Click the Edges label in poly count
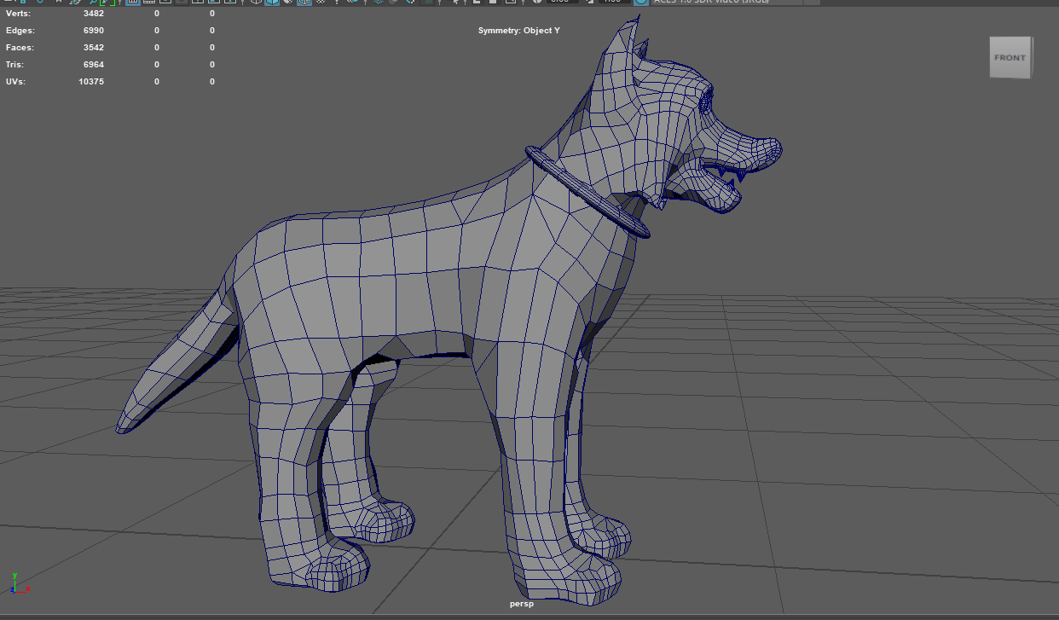 (x=20, y=31)
